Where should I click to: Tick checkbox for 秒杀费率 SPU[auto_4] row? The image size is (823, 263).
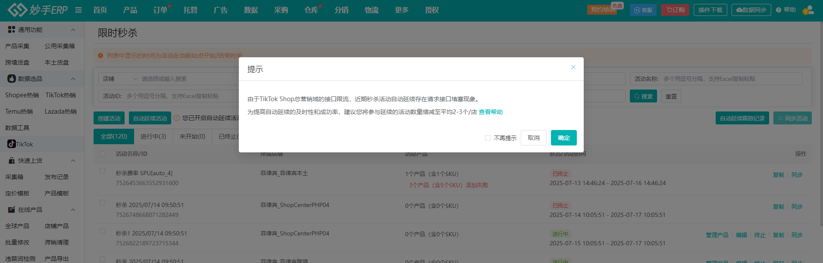pos(102,170)
